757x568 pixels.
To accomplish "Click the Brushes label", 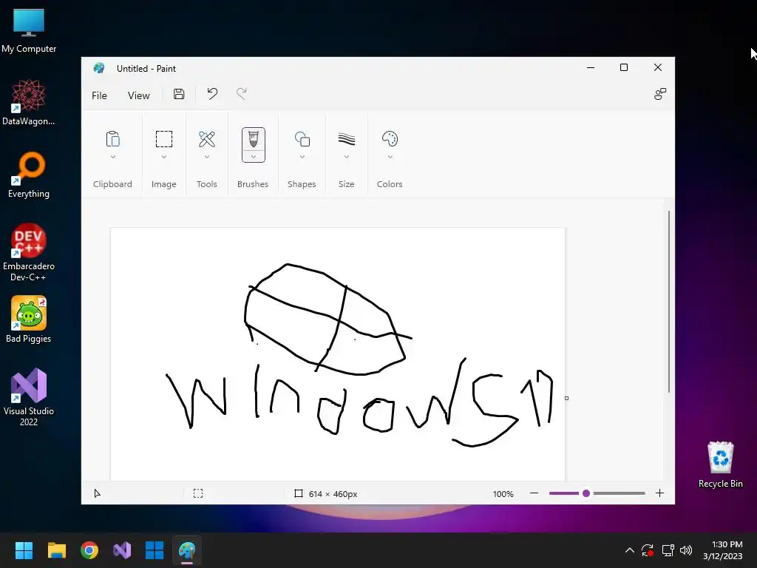I will coord(253,184).
